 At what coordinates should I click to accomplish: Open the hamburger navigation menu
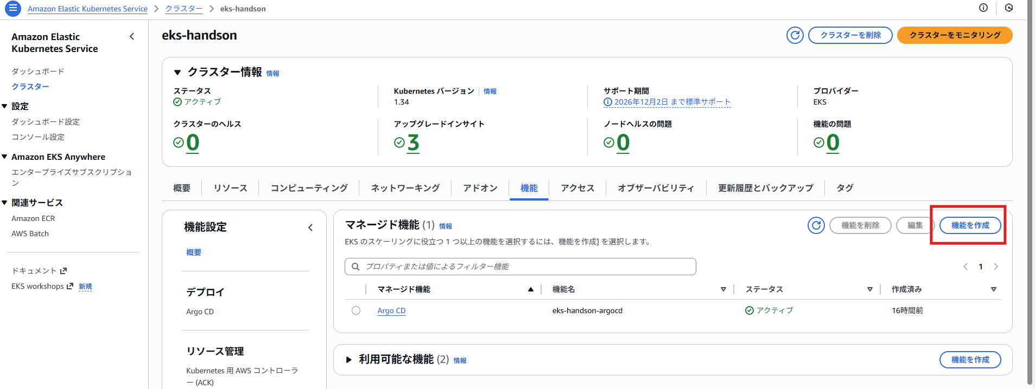12,9
